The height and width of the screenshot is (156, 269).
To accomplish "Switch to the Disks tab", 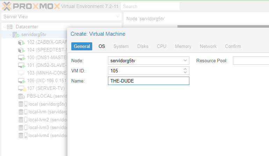I will click(143, 46).
